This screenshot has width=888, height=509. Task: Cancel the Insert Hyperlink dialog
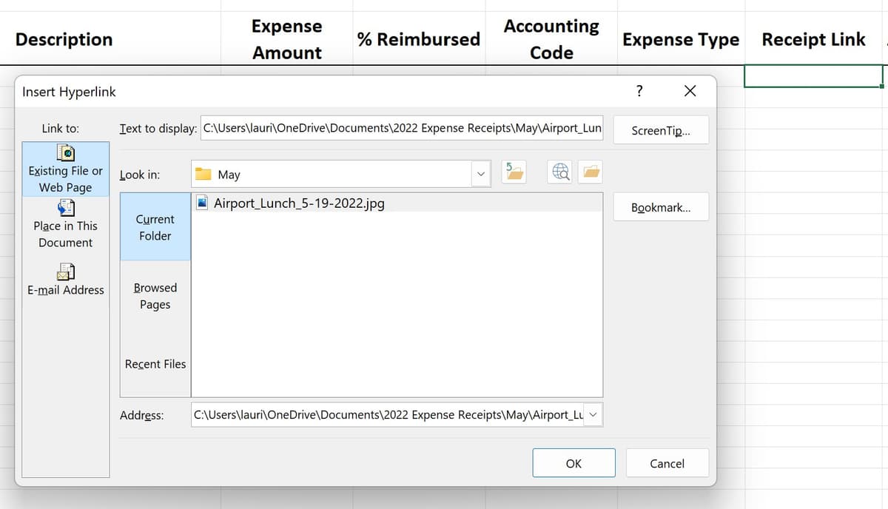point(667,463)
